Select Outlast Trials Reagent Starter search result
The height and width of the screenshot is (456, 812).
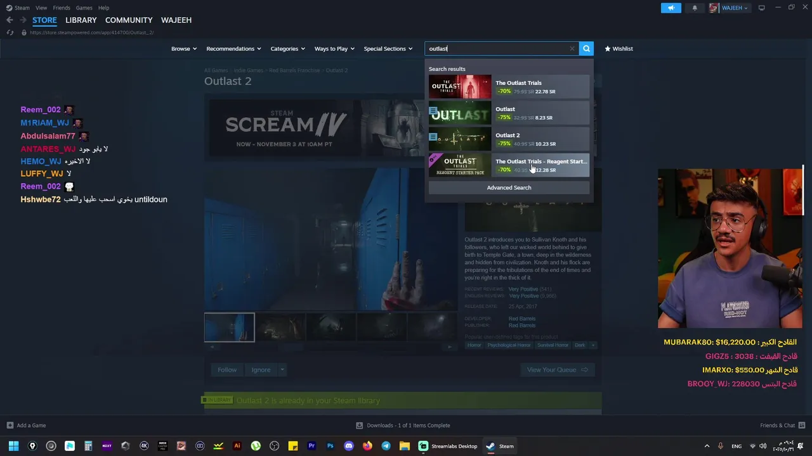pyautogui.click(x=509, y=165)
